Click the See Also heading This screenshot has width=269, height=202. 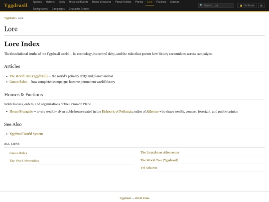pyautogui.click(x=13, y=124)
